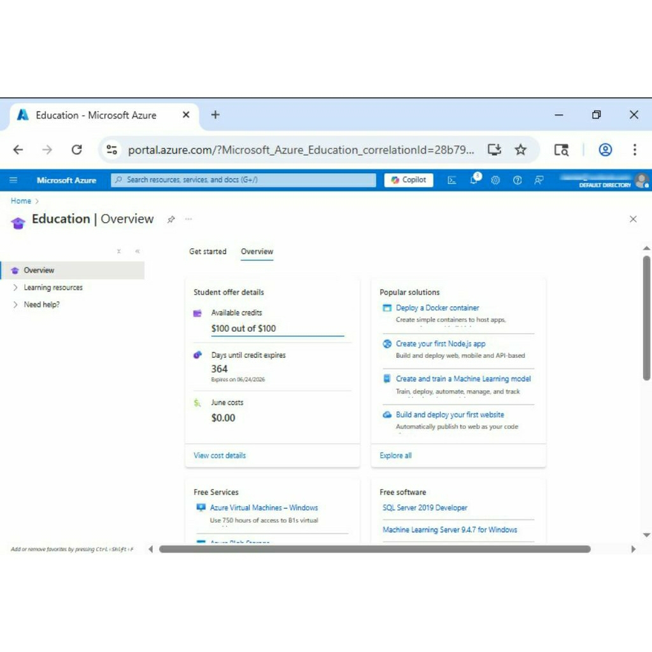Screen dimensions: 652x652
Task: Open the help question mark icon
Action: [517, 180]
